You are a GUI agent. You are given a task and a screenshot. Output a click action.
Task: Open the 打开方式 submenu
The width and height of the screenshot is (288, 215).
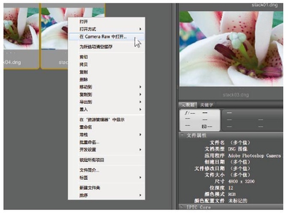pyautogui.click(x=107, y=29)
